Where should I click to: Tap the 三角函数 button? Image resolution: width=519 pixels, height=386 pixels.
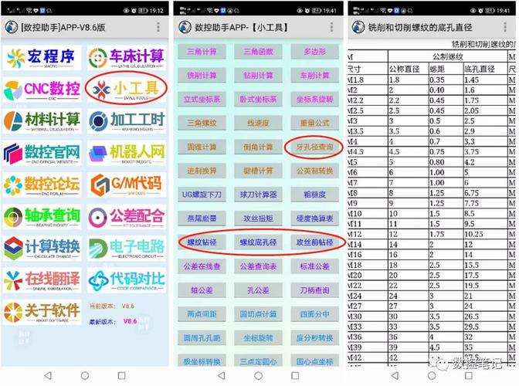point(258,52)
